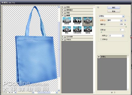Expand the 艺术效果 artistic filter folder
This screenshot has height=95, width=132.
coord(62,37)
